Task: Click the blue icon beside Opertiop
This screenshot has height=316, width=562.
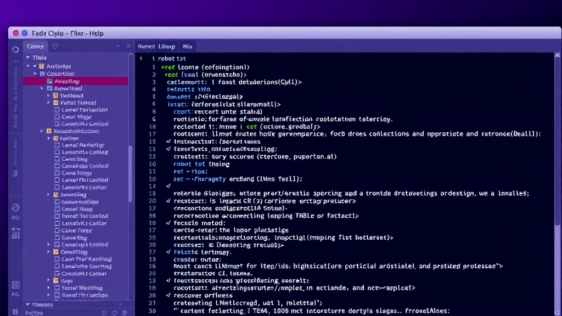Action: (42, 74)
